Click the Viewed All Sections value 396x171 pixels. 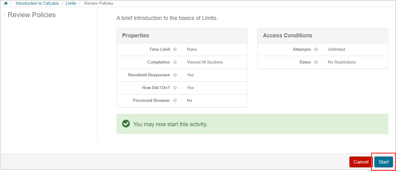[205, 62]
